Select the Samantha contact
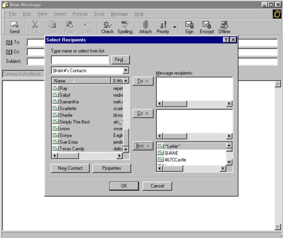 (69, 102)
